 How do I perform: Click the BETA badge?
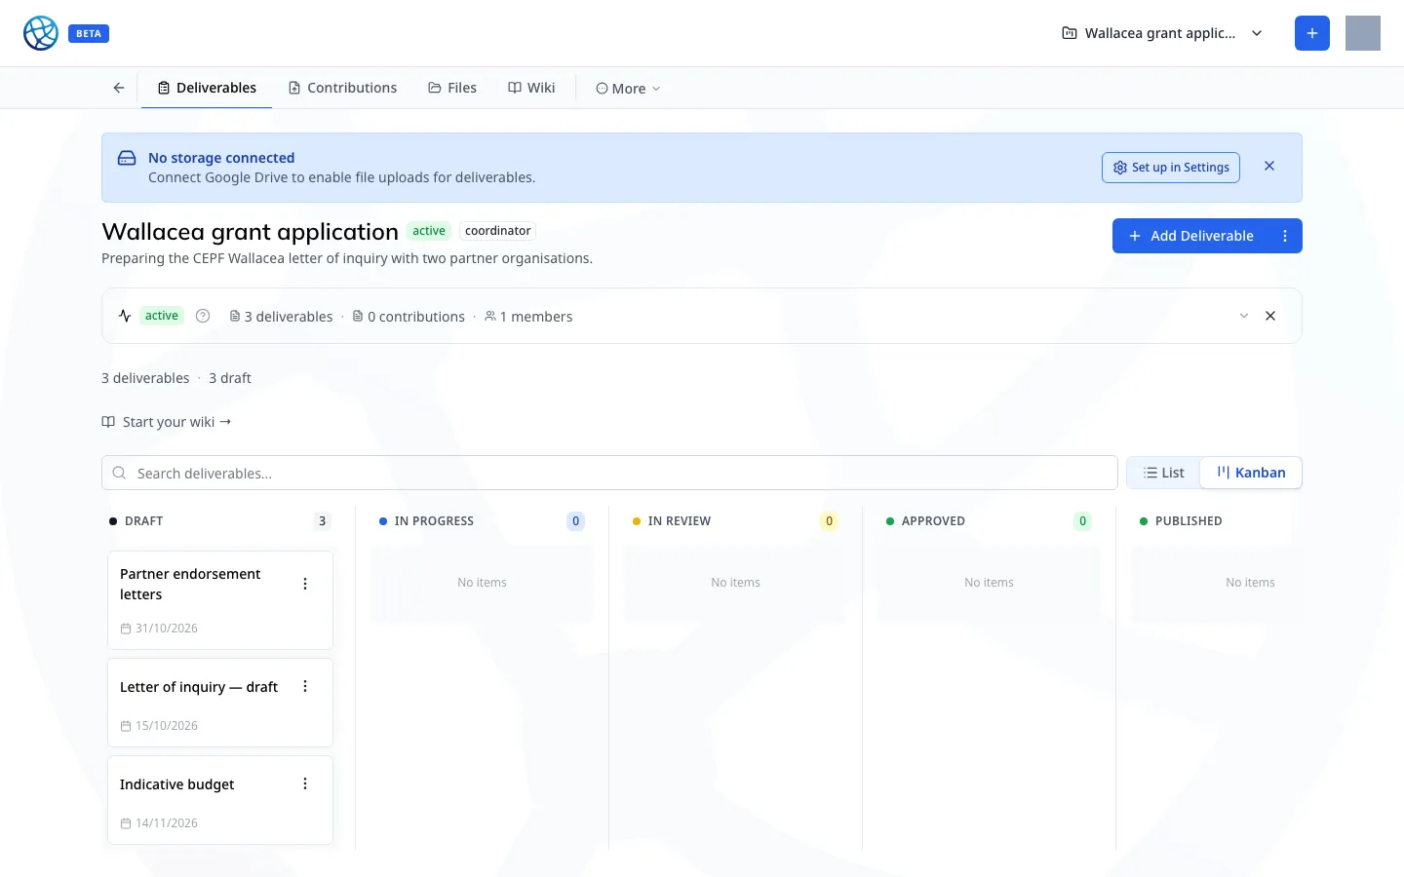coord(89,33)
